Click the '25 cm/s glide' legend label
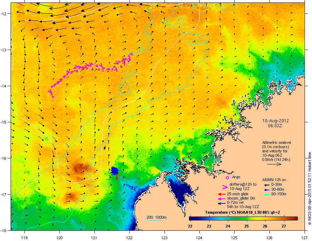This screenshot has height=241, width=312. click(x=238, y=194)
